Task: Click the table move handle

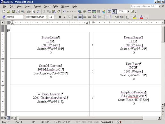Action: [9, 31]
